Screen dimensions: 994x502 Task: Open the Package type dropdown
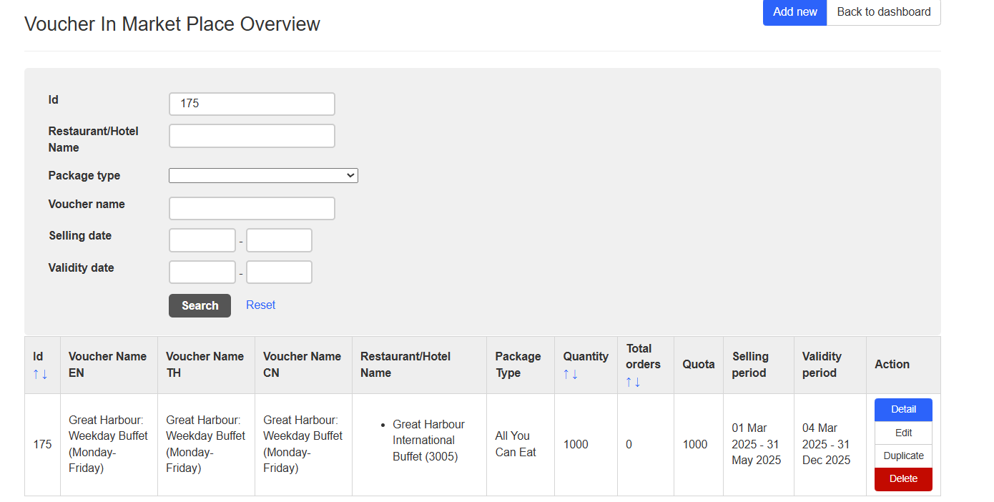[263, 175]
